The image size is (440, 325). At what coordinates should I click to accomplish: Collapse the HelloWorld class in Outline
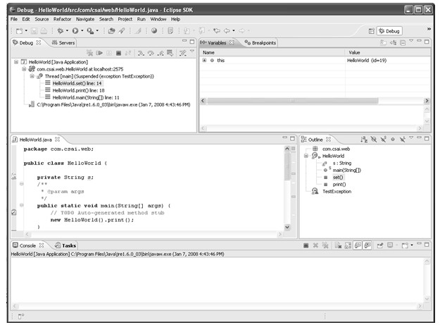(306, 156)
